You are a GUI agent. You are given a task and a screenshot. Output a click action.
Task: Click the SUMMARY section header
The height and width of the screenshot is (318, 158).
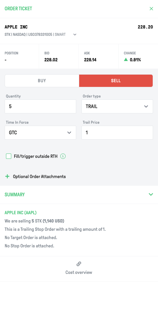[x=15, y=195]
